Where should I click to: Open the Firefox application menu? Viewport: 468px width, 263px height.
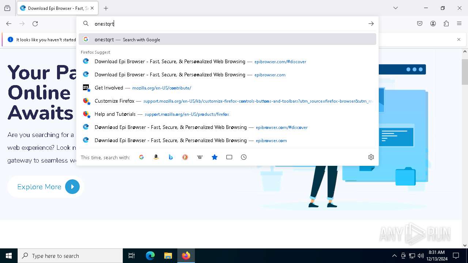click(459, 24)
